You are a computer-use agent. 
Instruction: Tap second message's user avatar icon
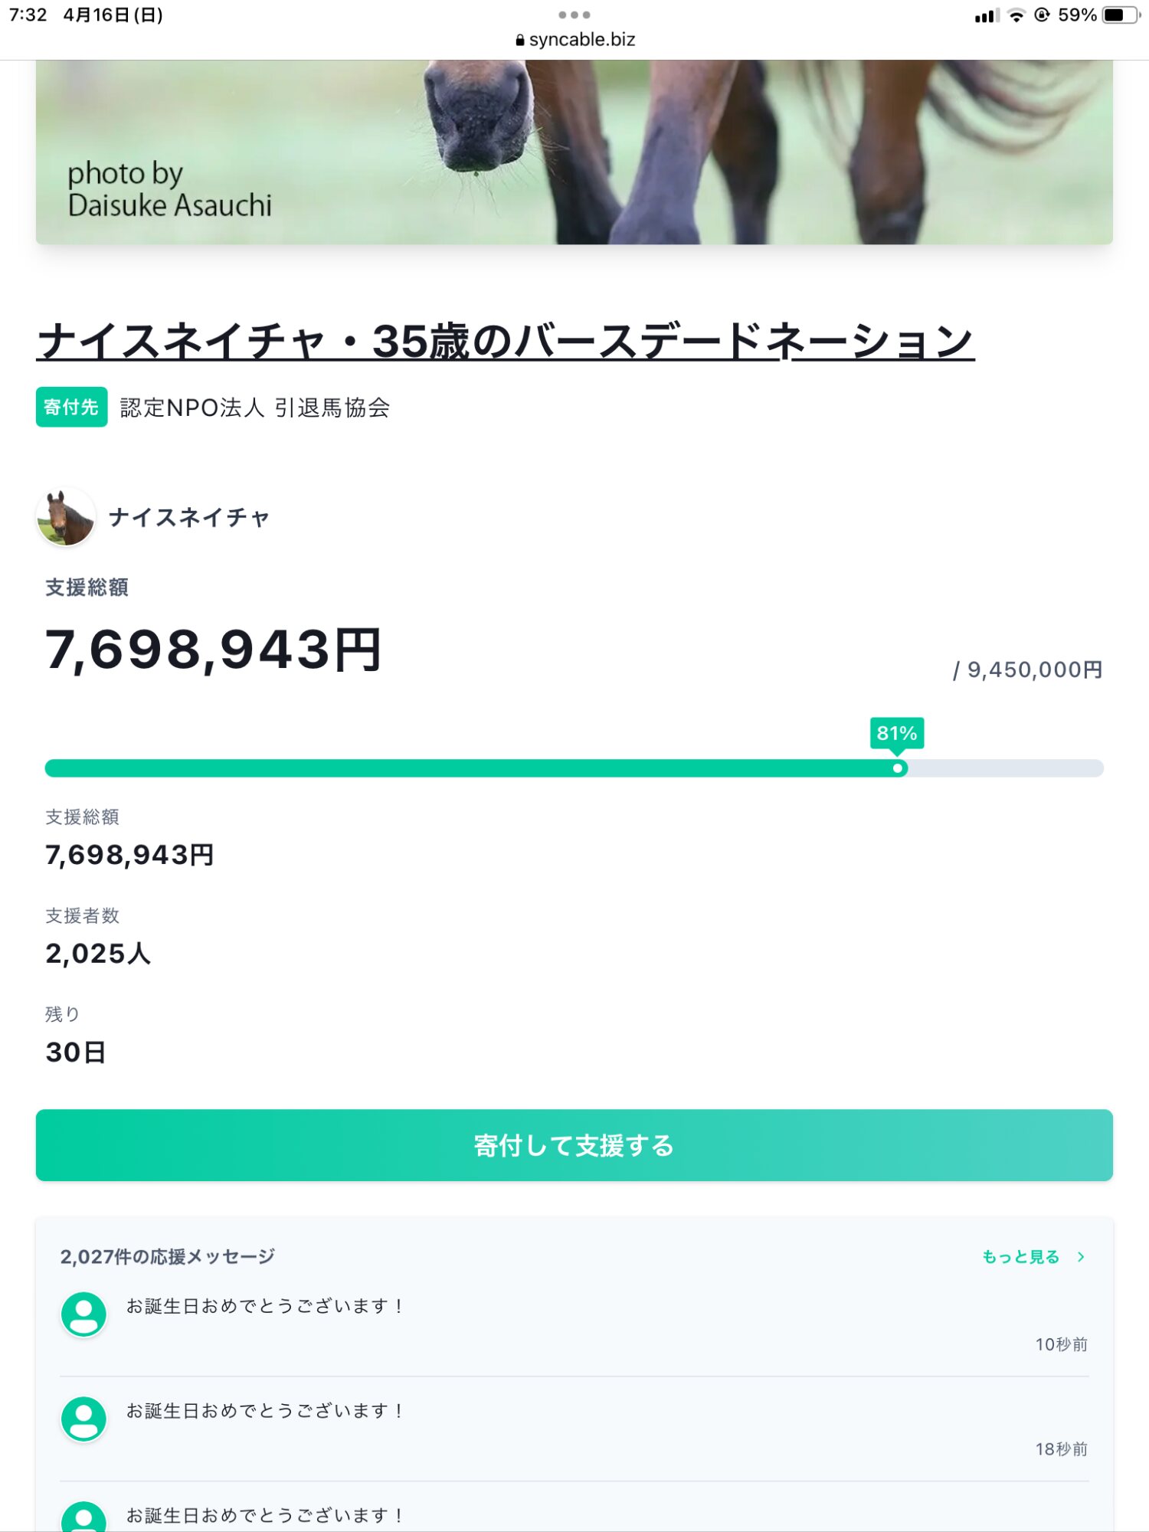[83, 1419]
